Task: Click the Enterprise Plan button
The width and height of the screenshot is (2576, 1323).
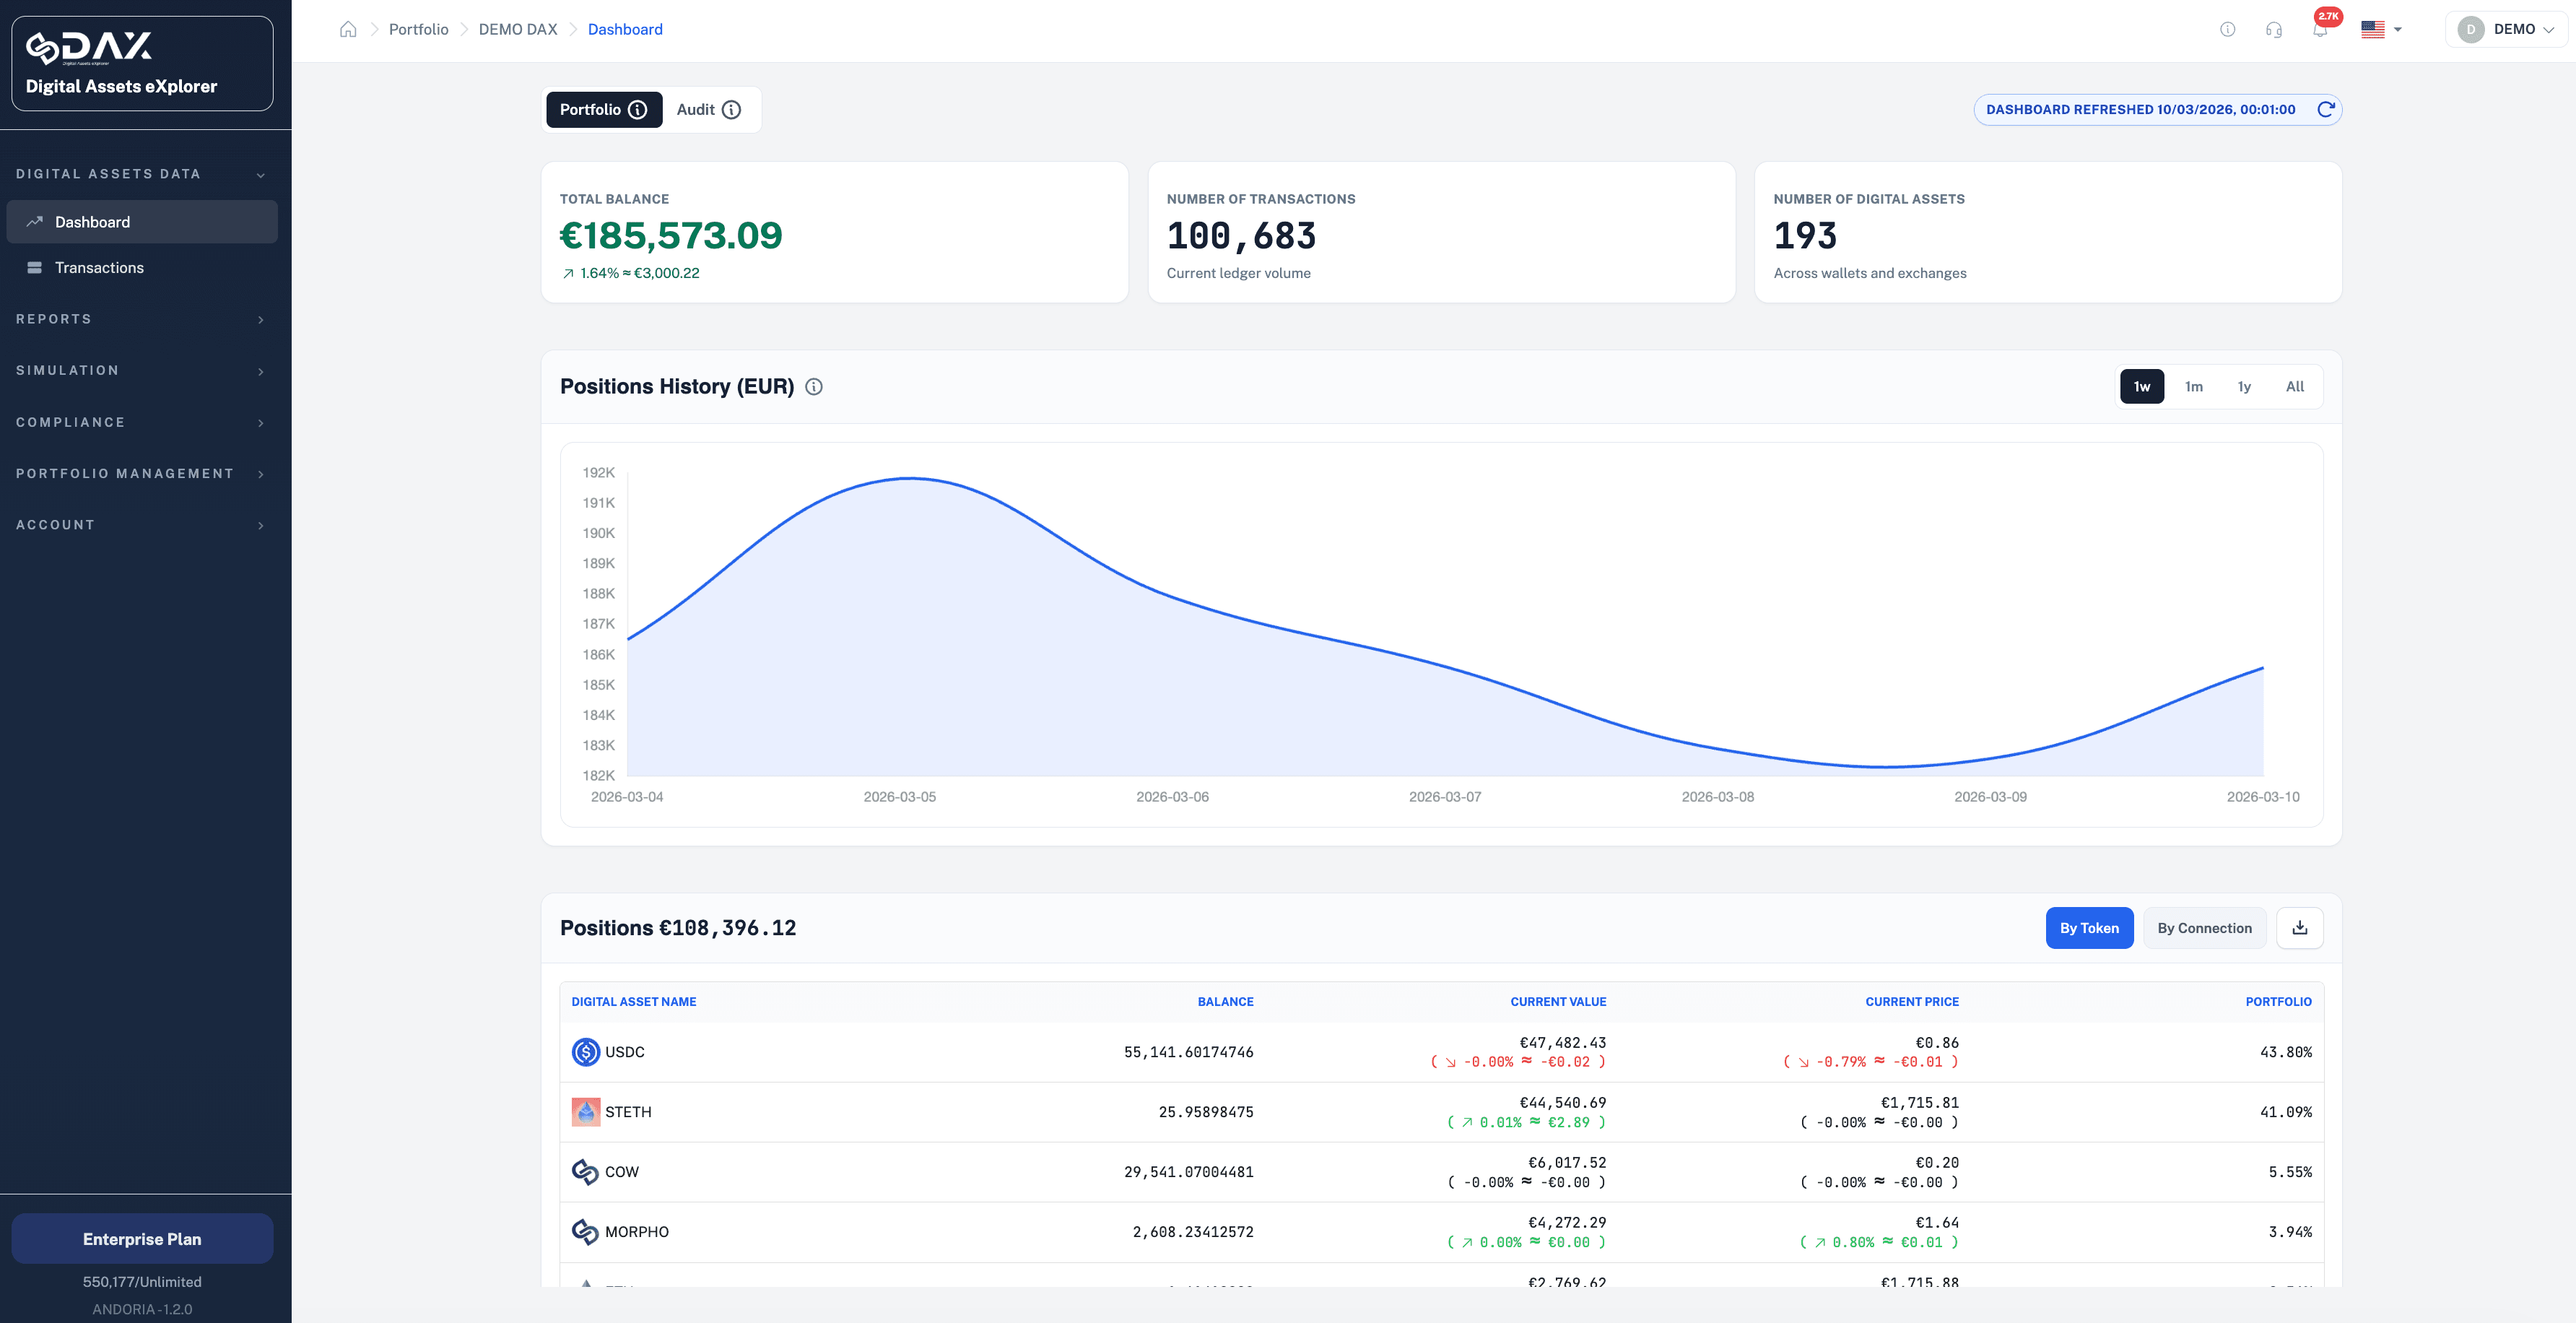Action: coord(142,1239)
